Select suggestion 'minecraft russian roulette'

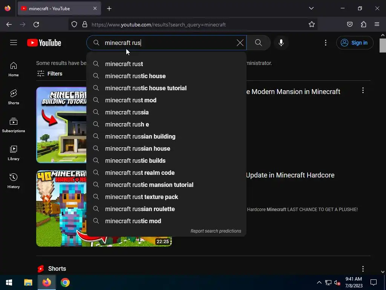coord(166,209)
